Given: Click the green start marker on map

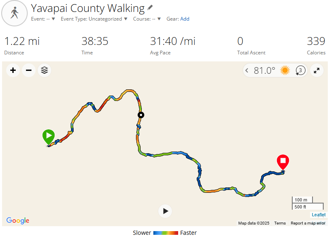Looking at the screenshot, I should [x=48, y=136].
